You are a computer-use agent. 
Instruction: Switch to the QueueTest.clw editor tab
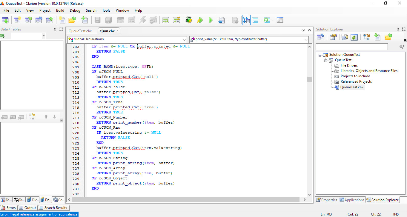click(x=80, y=31)
